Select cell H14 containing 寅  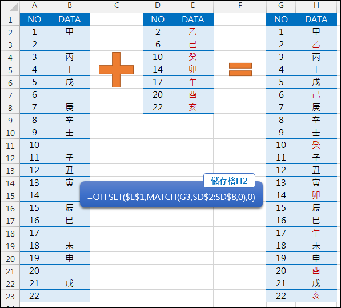[316, 183]
